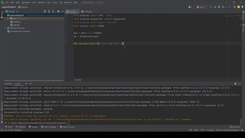Open the Event Log
The width and height of the screenshot is (245, 138).
(x=235, y=127)
